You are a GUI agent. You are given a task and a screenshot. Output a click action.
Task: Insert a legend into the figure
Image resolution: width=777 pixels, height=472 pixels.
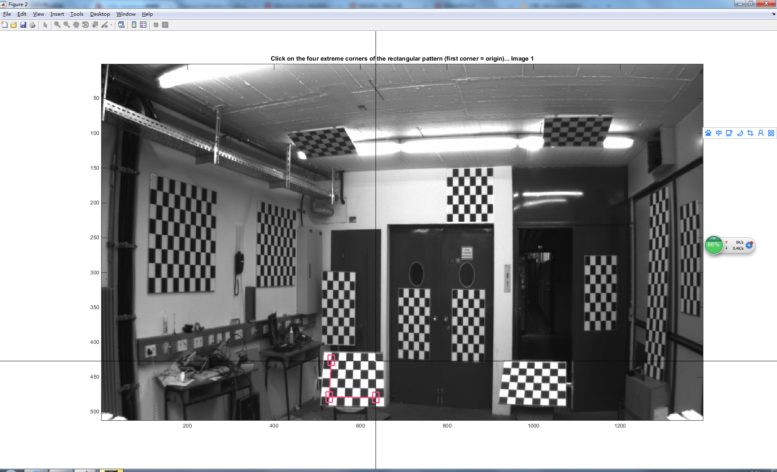(x=144, y=24)
